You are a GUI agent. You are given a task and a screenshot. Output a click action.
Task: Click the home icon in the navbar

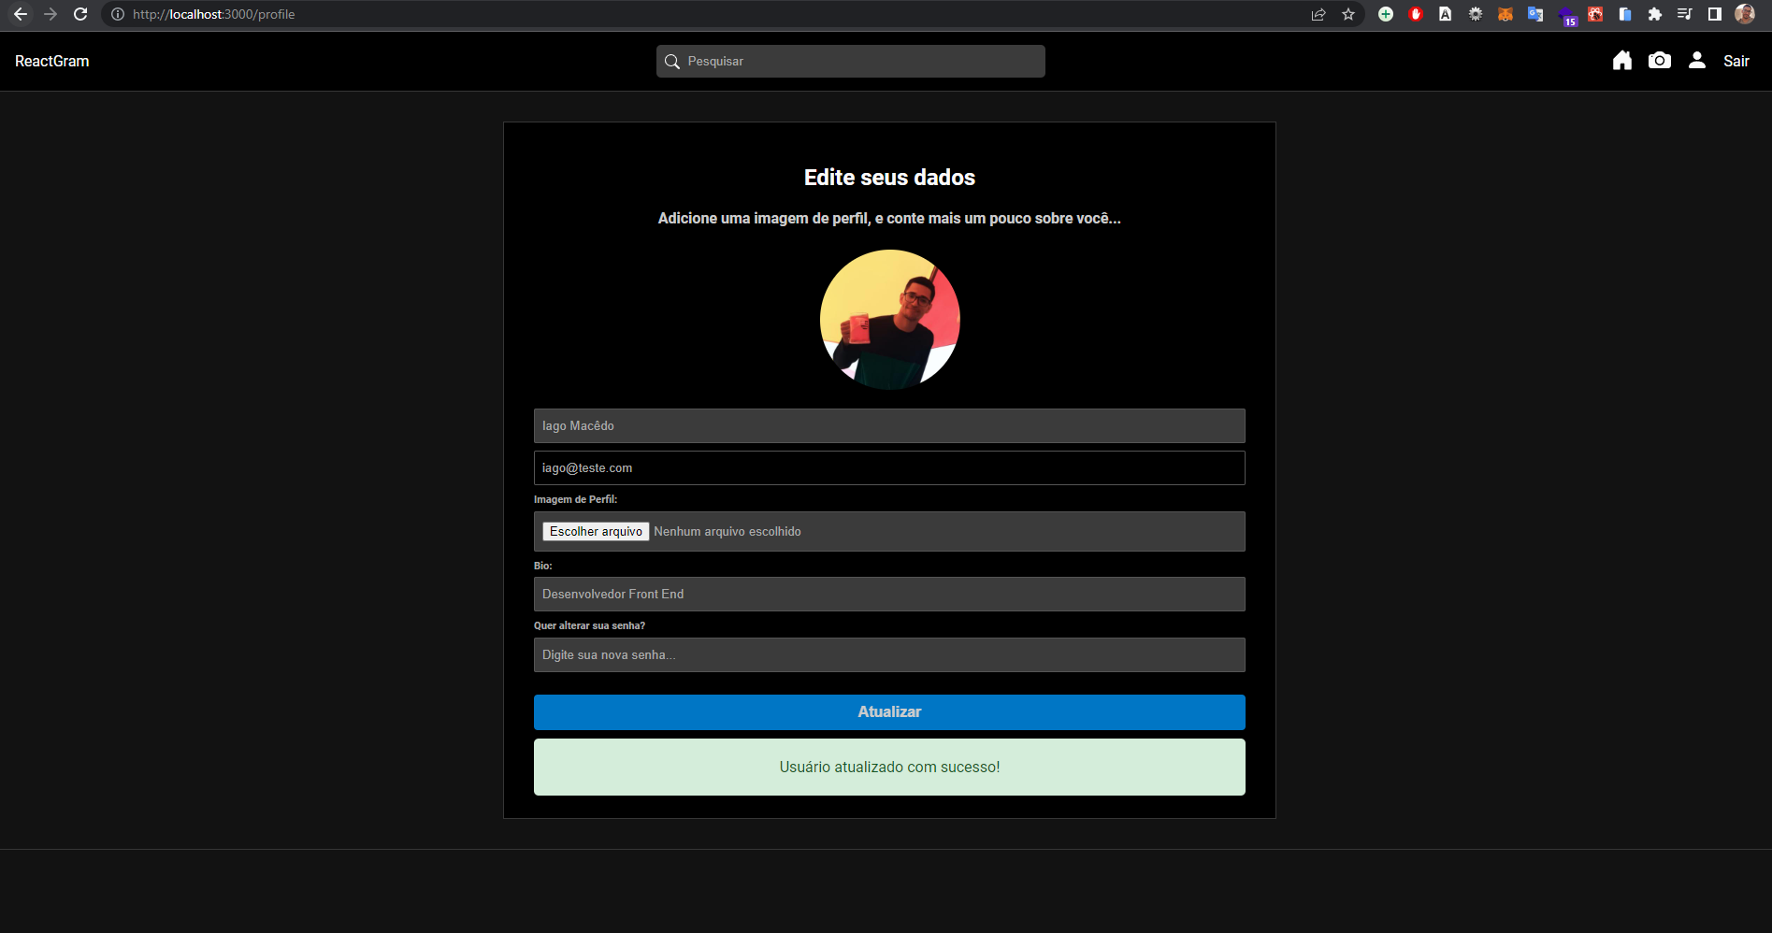pyautogui.click(x=1622, y=61)
